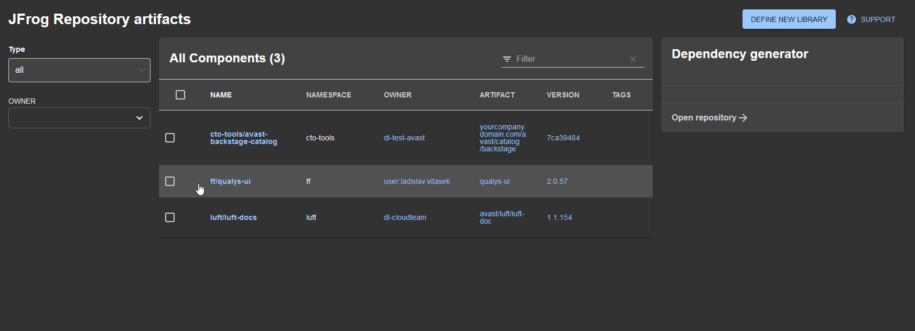Expand the OWNER filter dropdown
The width and height of the screenshot is (915, 331).
pos(79,118)
